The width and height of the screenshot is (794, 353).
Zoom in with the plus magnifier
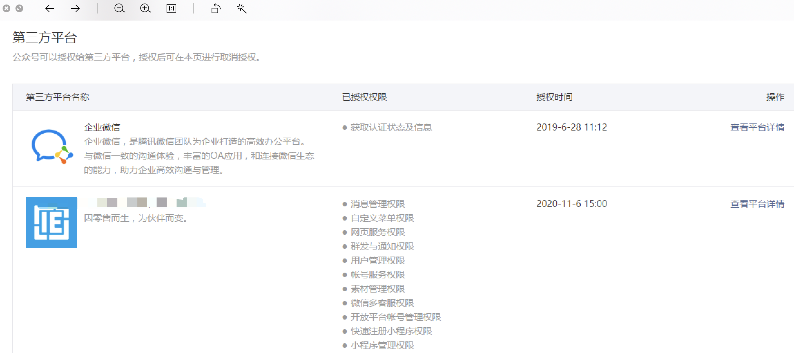[145, 9]
